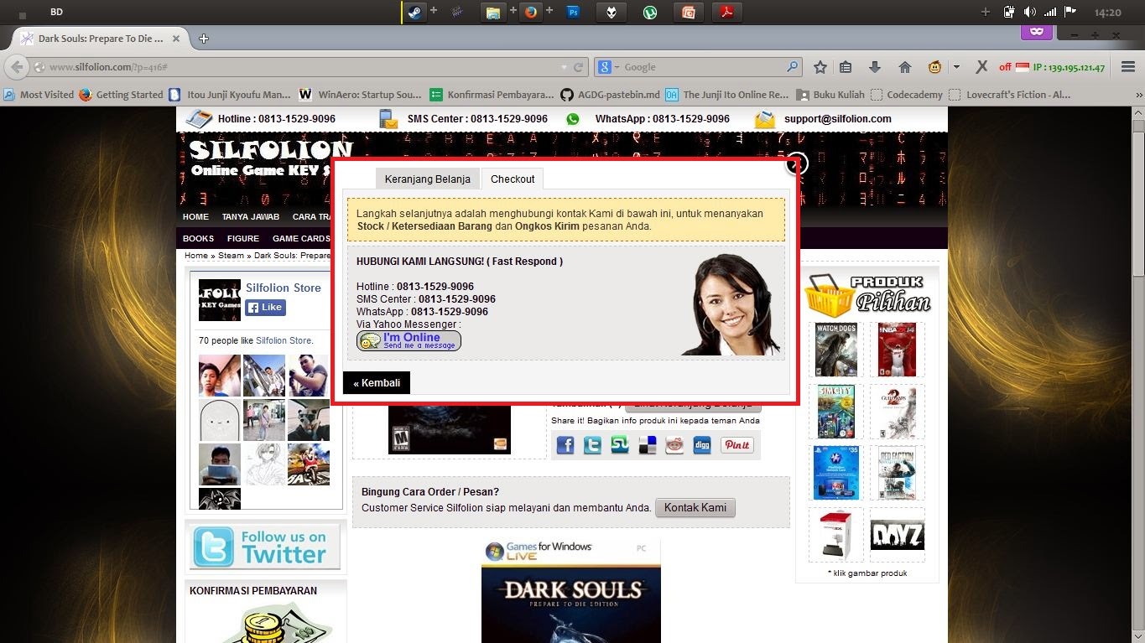Click the Facebook Like button
Viewport: 1145px width, 643px height.
pyautogui.click(x=266, y=308)
